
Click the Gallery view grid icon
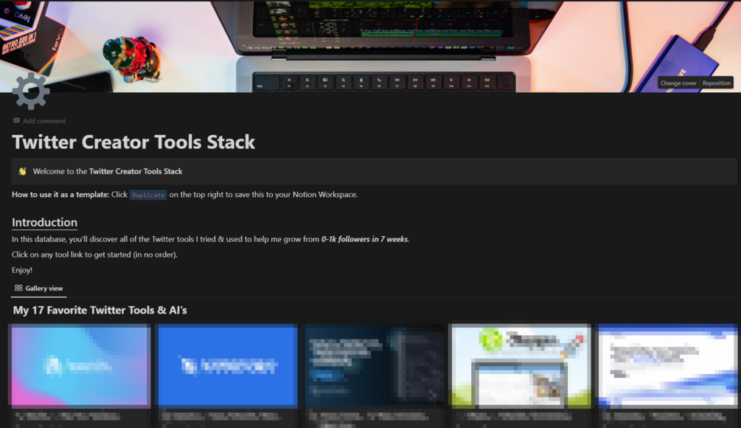[x=18, y=288]
